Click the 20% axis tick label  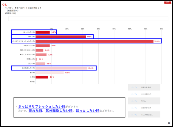tap(67, 29)
